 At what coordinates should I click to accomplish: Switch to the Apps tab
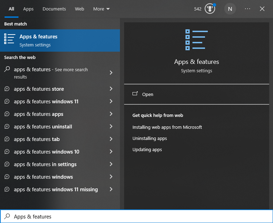point(28,9)
